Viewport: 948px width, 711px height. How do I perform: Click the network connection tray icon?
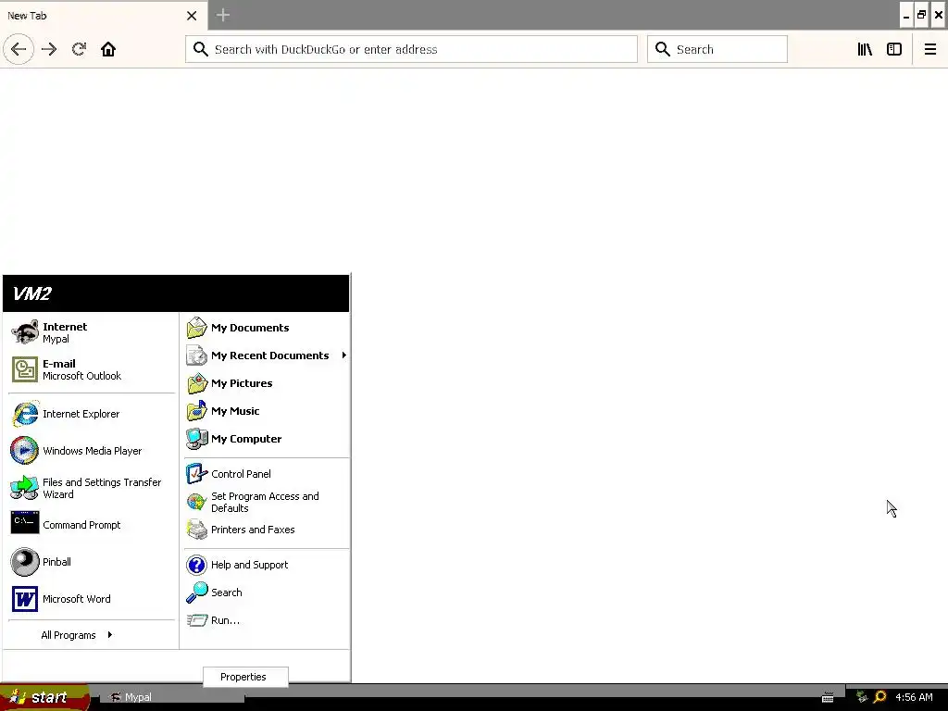862,697
